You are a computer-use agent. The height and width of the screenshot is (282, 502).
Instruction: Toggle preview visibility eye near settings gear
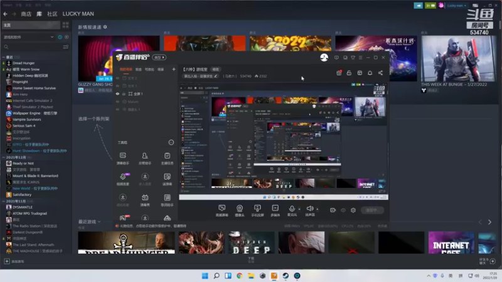coord(343,210)
